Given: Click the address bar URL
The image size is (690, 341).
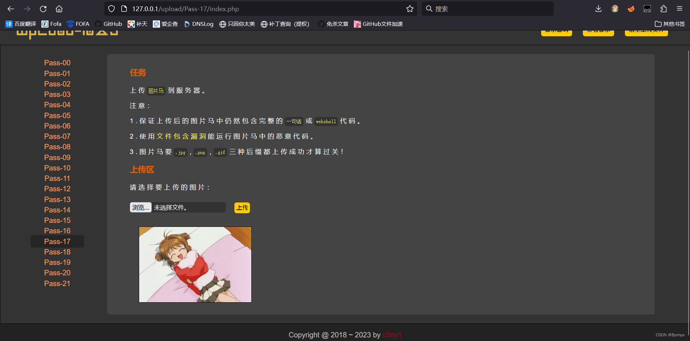Looking at the screenshot, I should point(186,9).
